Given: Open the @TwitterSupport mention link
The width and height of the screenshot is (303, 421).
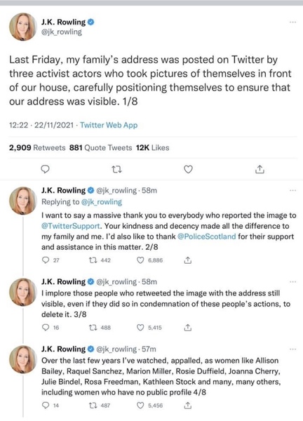Looking at the screenshot, I should pos(71,226).
